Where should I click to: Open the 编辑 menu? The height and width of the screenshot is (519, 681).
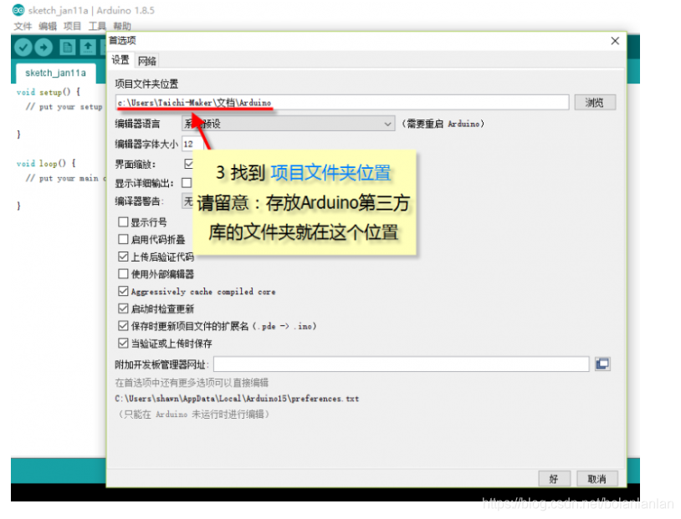(x=48, y=26)
